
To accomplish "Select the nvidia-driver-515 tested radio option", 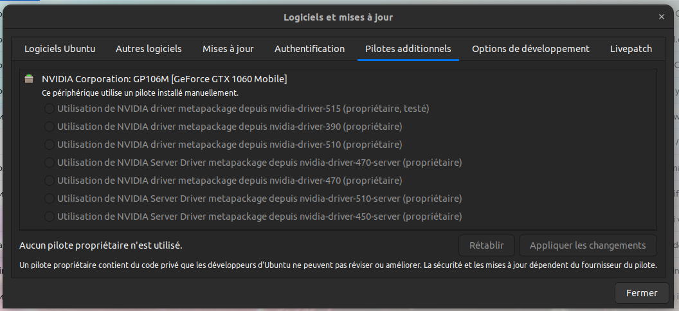I will (x=50, y=109).
